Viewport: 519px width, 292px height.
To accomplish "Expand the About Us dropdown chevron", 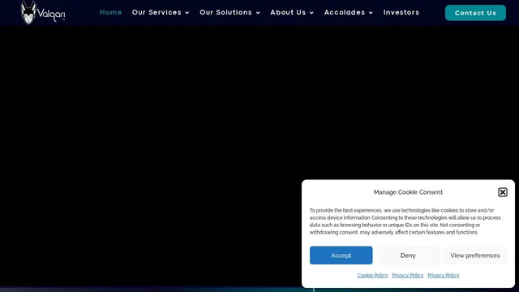I will tap(311, 13).
